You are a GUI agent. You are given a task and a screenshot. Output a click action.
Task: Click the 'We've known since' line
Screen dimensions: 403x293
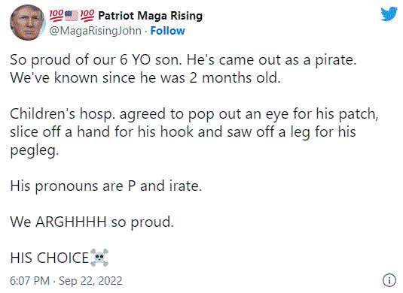pos(145,77)
